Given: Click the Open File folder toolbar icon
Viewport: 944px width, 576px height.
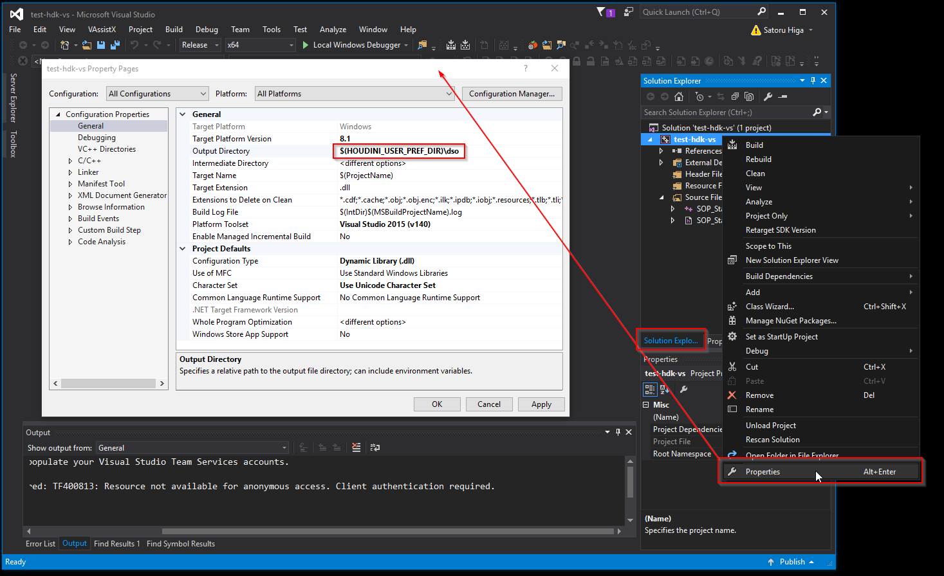Looking at the screenshot, I should pyautogui.click(x=86, y=45).
